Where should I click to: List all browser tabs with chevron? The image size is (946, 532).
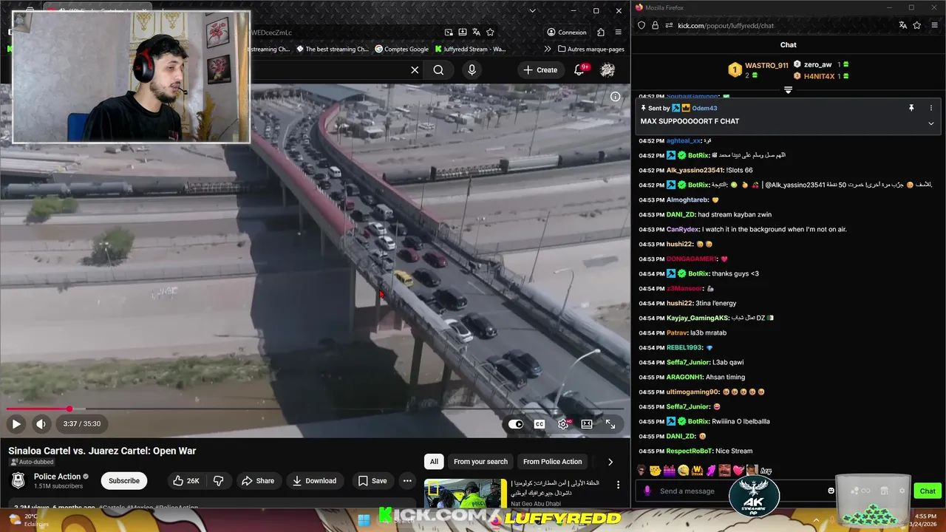(532, 11)
